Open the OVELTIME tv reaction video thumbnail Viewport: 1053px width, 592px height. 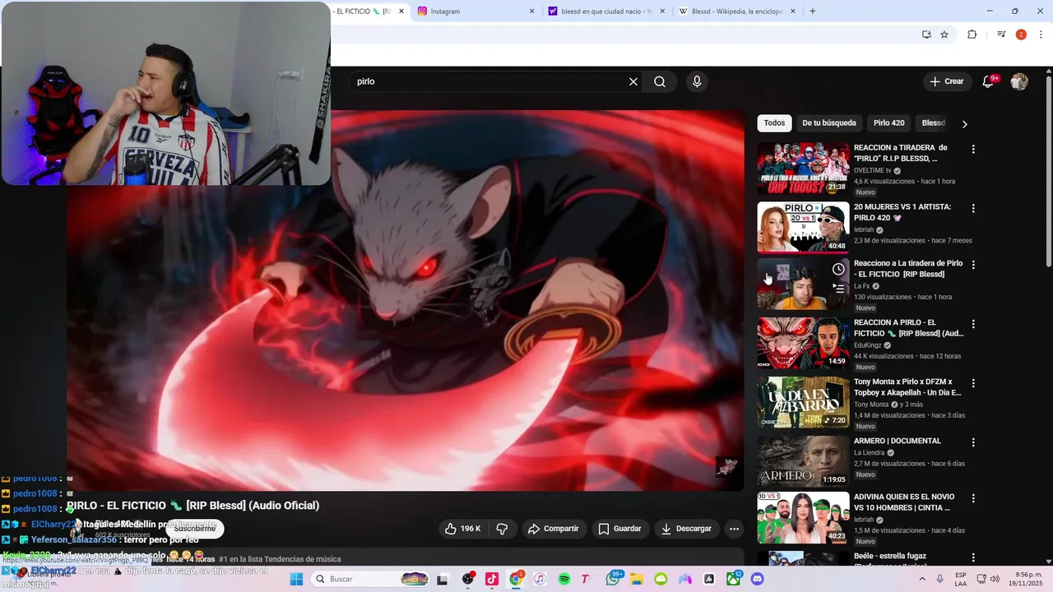click(803, 169)
